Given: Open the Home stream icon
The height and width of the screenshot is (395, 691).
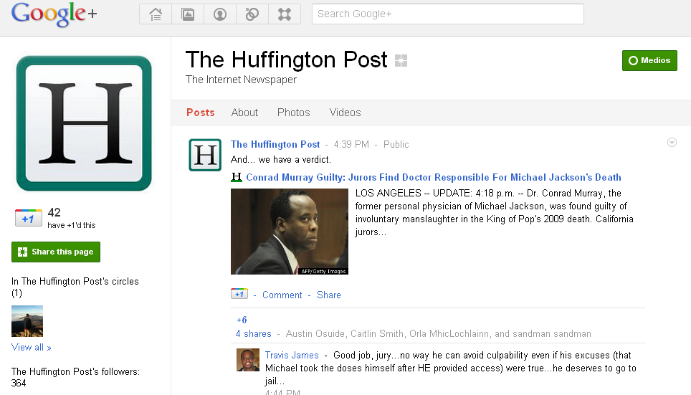Looking at the screenshot, I should tap(156, 14).
